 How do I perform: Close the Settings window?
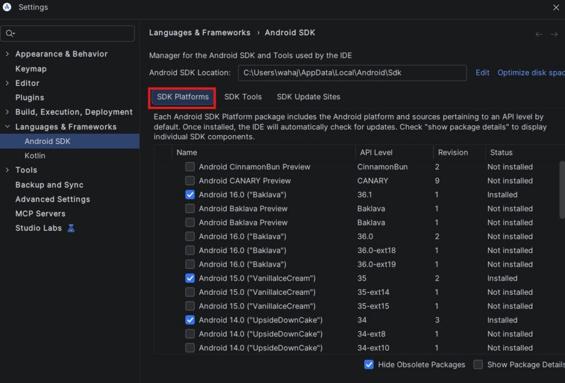coord(556,7)
